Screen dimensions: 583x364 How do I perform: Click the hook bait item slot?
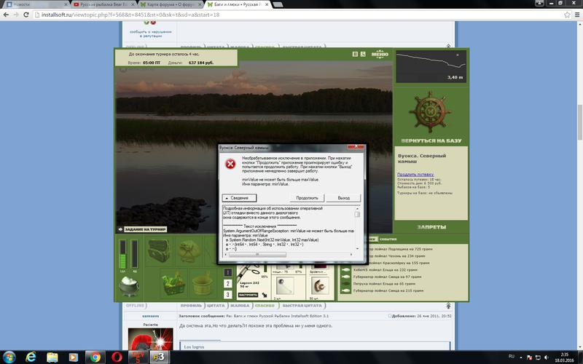[x=319, y=286]
